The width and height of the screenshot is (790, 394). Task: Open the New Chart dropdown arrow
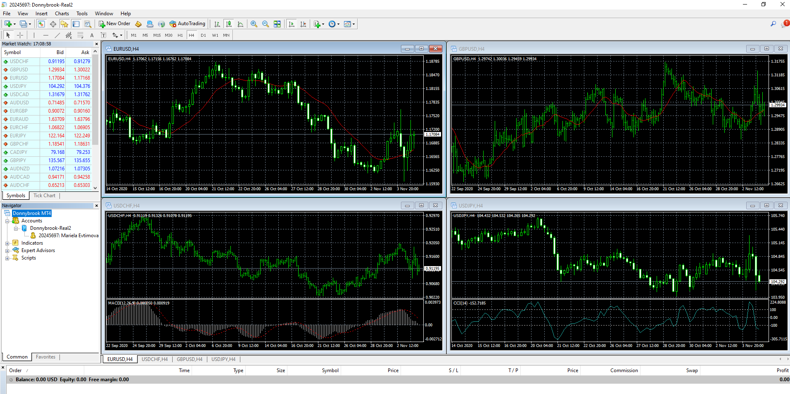(x=14, y=24)
